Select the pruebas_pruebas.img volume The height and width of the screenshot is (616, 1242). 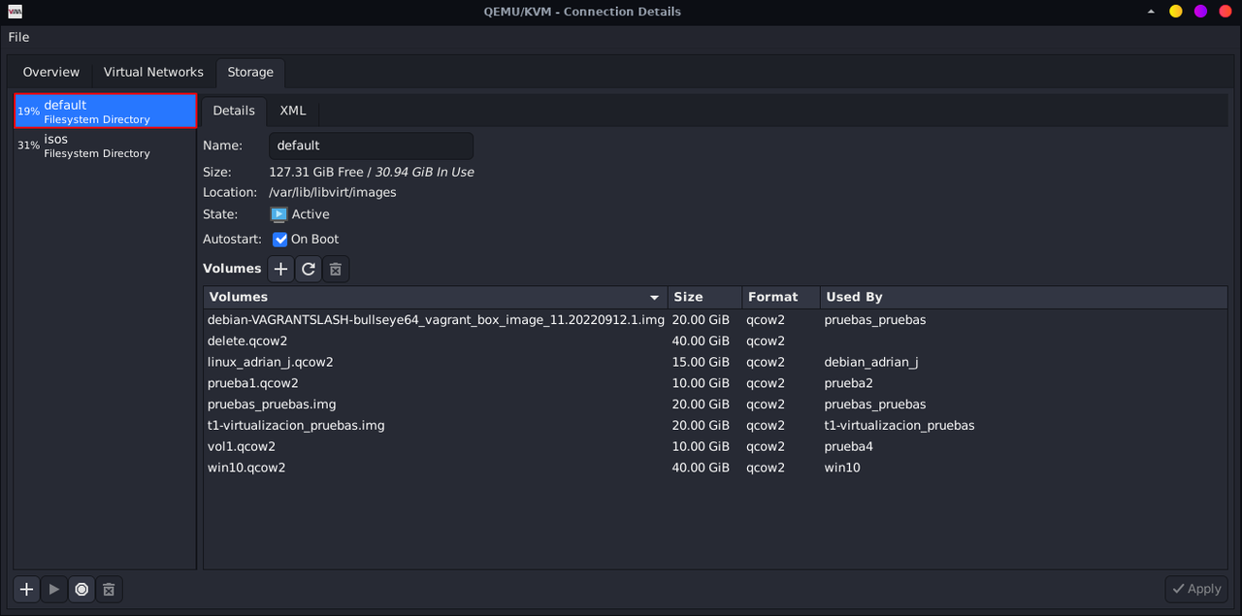point(715,405)
